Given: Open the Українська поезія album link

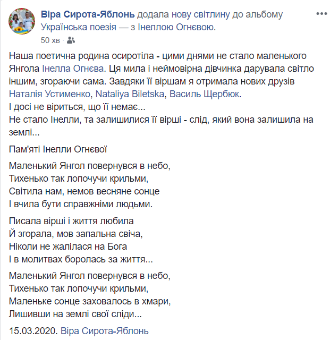Looking at the screenshot, I should click(79, 27).
